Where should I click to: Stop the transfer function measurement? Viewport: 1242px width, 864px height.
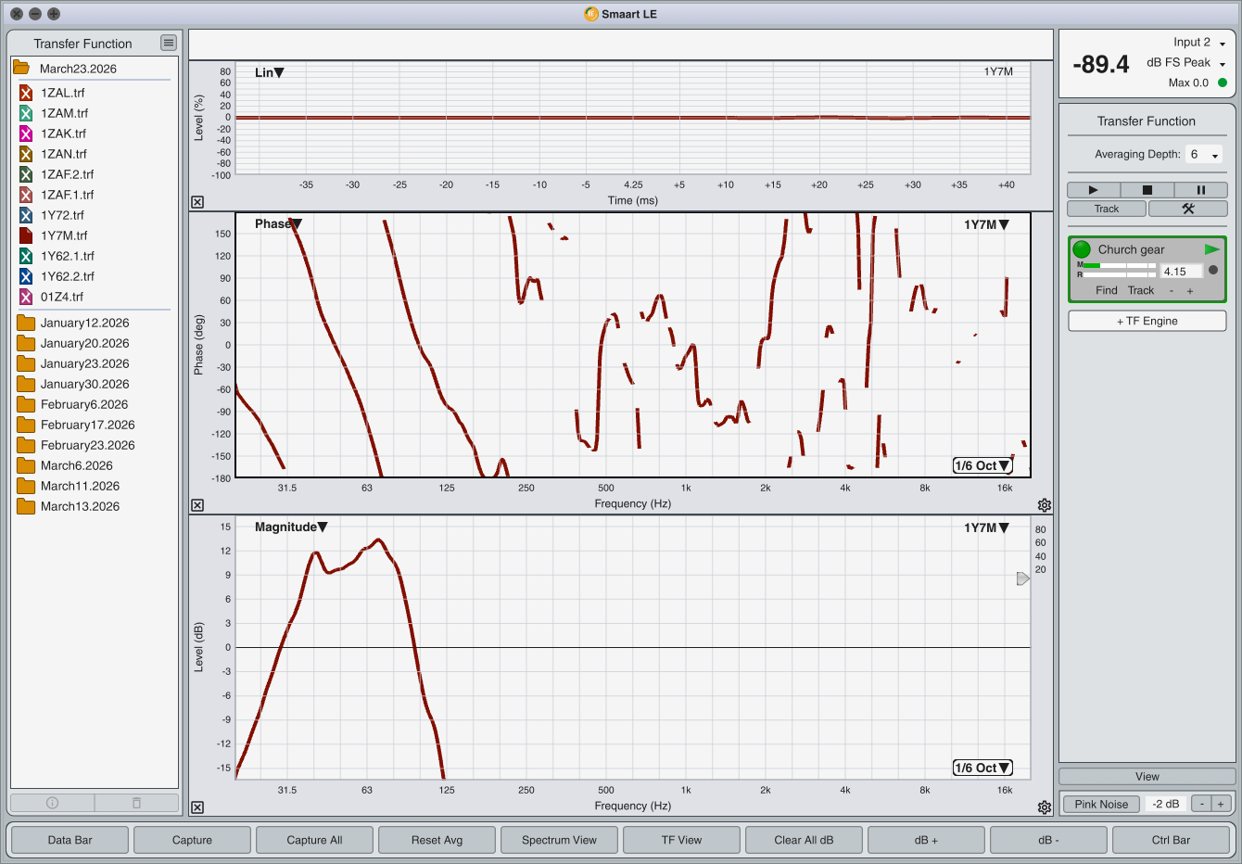[x=1147, y=190]
